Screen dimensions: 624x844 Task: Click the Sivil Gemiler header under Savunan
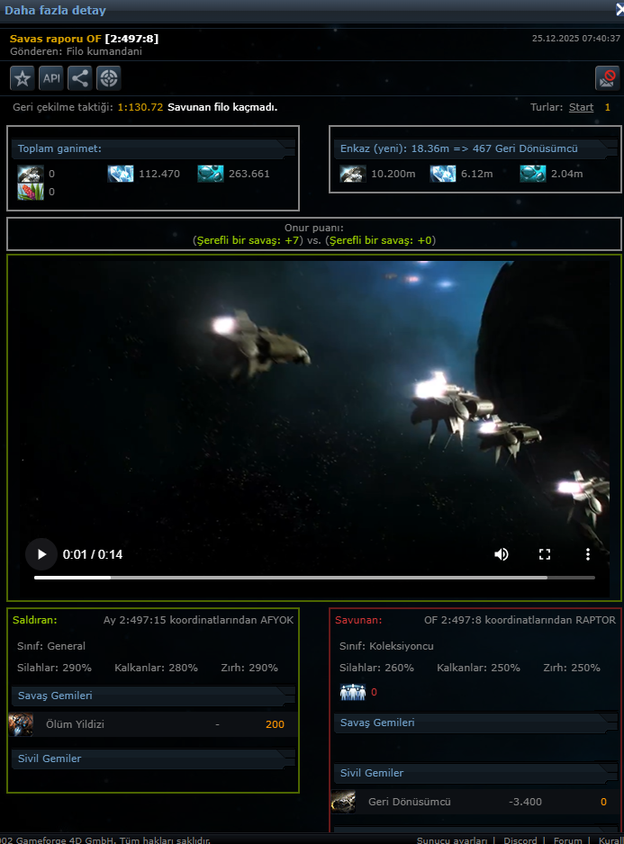click(475, 773)
